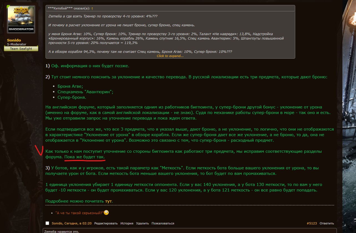Open the post permalink #5123
Viewport: 356px width, 233px height.
coord(312,223)
